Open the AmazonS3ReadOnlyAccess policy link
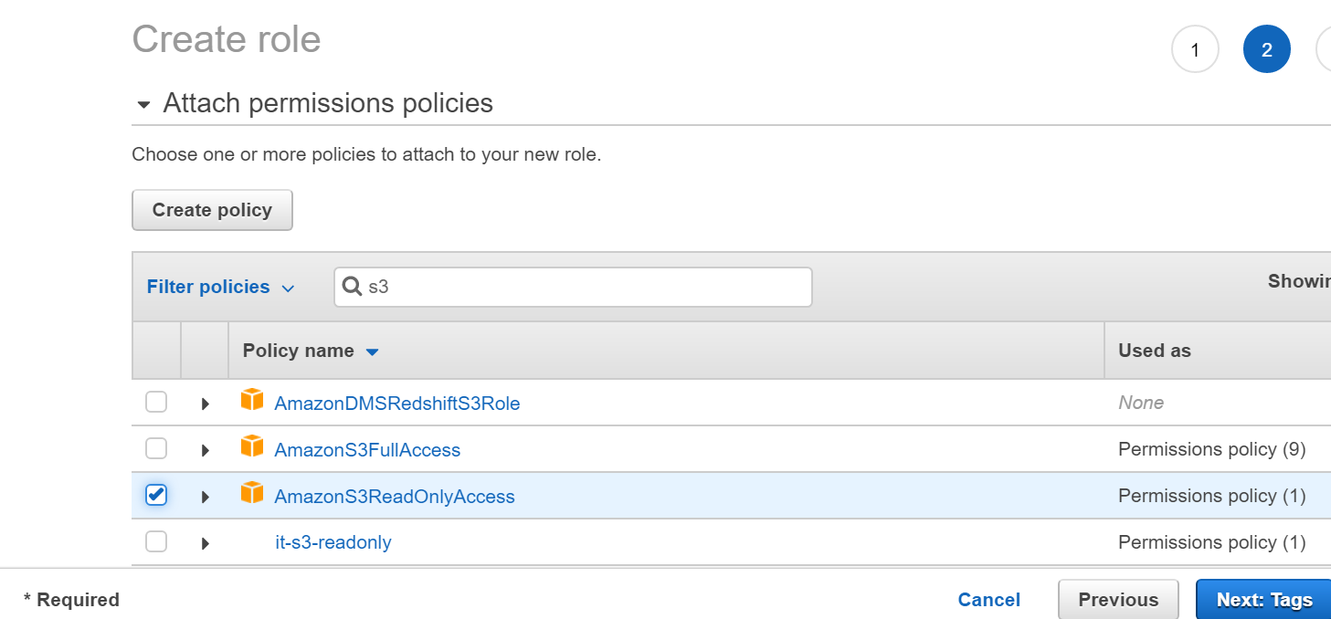The width and height of the screenshot is (1331, 619). coord(395,497)
